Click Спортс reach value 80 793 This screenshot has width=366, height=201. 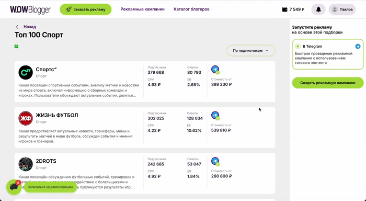coord(194,72)
